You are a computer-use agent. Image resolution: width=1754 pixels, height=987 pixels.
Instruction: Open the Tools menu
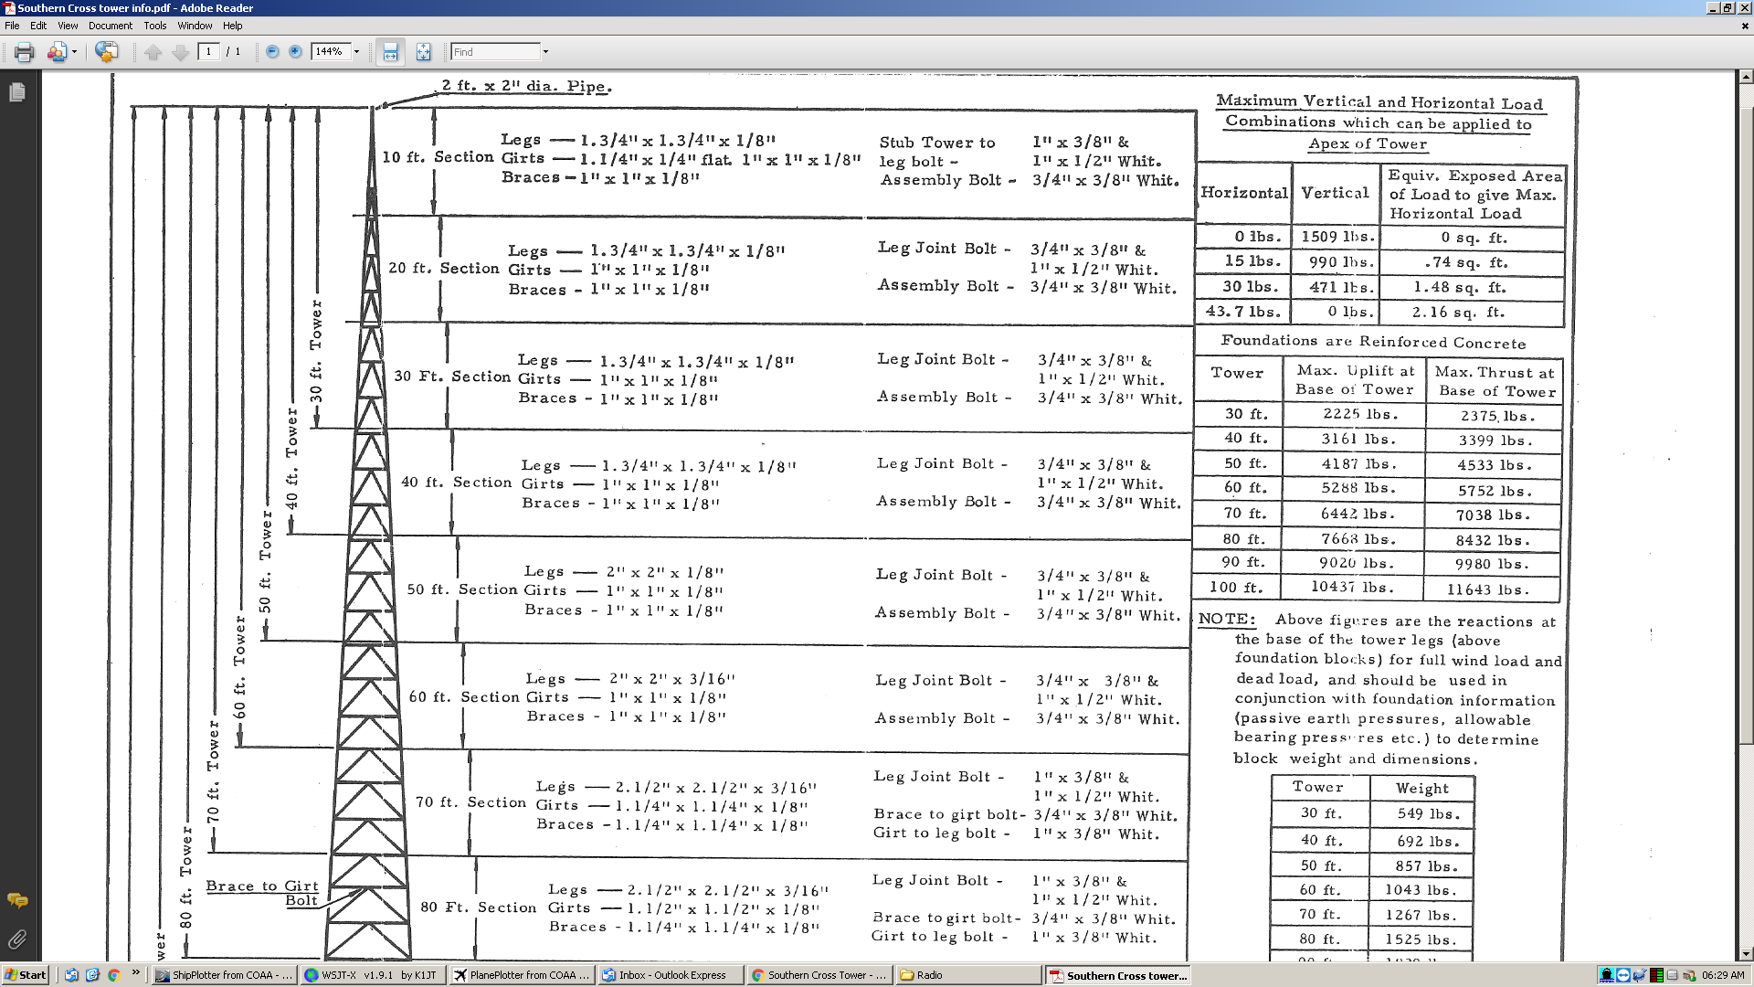155,26
